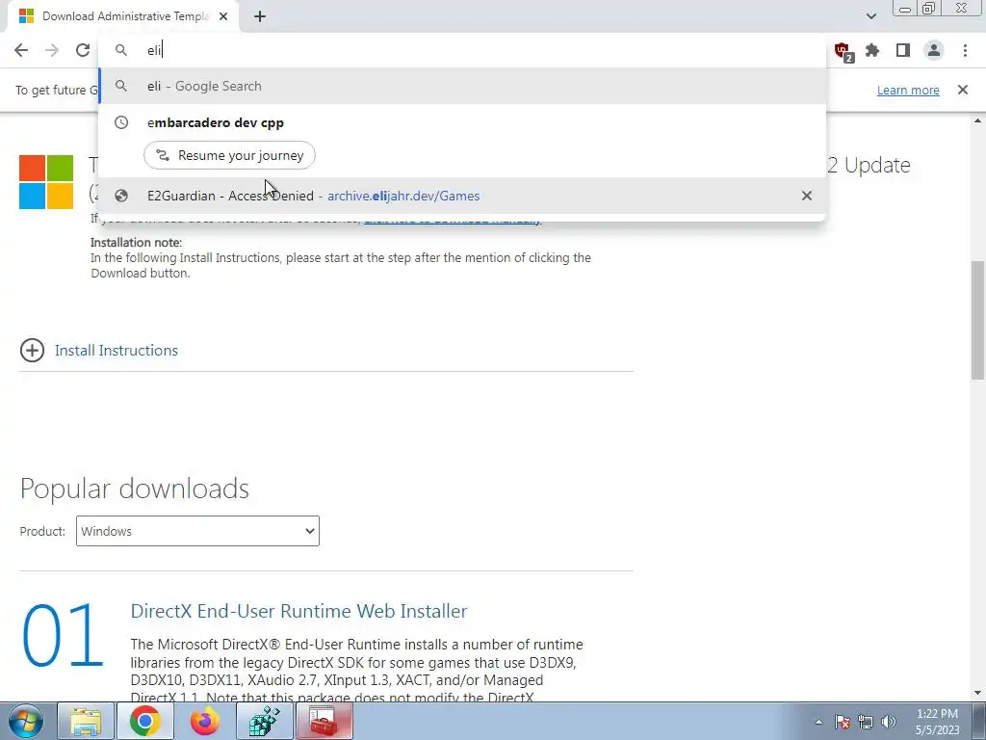Reload the current page

(x=83, y=50)
